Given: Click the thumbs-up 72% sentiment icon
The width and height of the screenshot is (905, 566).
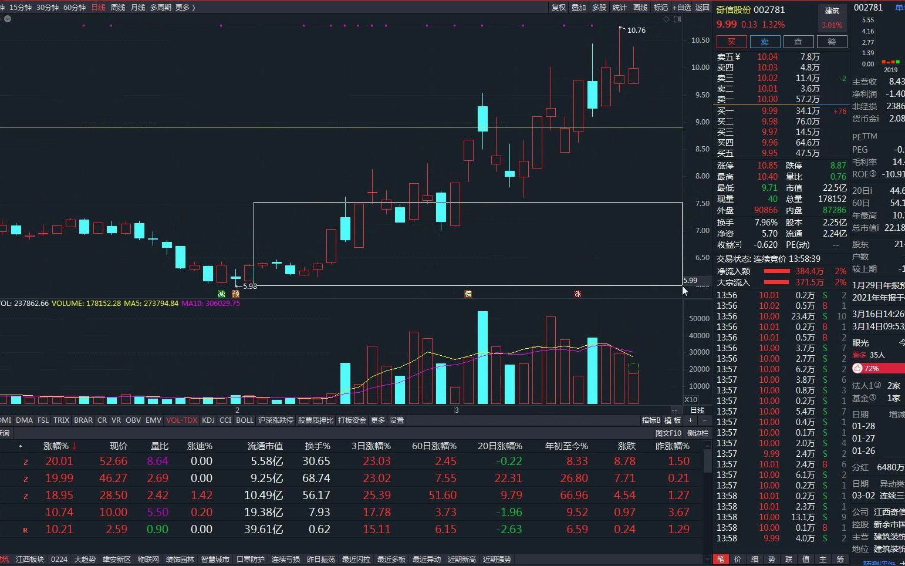Looking at the screenshot, I should 857,368.
